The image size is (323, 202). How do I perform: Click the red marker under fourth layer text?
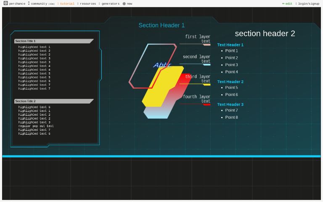tap(207, 104)
